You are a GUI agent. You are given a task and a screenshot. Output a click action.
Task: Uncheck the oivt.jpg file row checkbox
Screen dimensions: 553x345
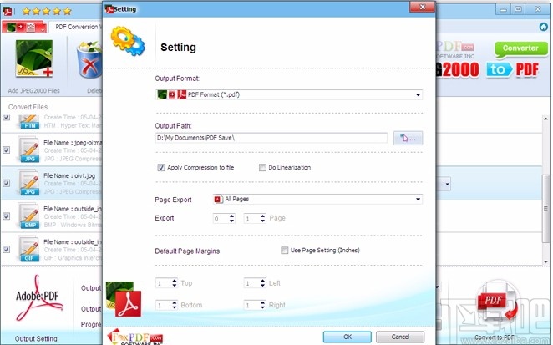7,183
